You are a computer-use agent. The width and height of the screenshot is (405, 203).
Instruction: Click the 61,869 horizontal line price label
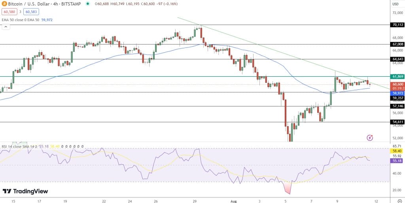397,76
